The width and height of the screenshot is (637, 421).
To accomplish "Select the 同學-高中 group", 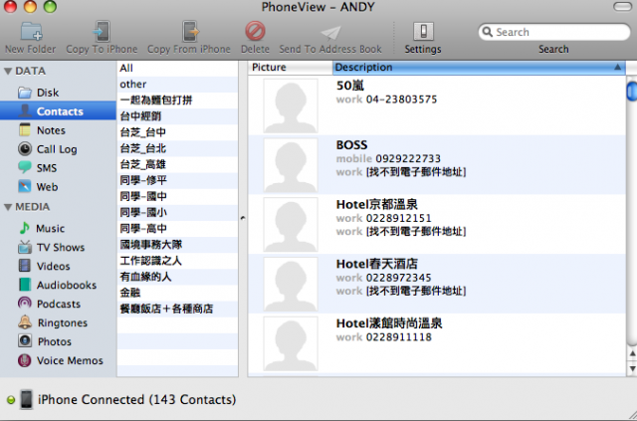I will pyautogui.click(x=177, y=228).
